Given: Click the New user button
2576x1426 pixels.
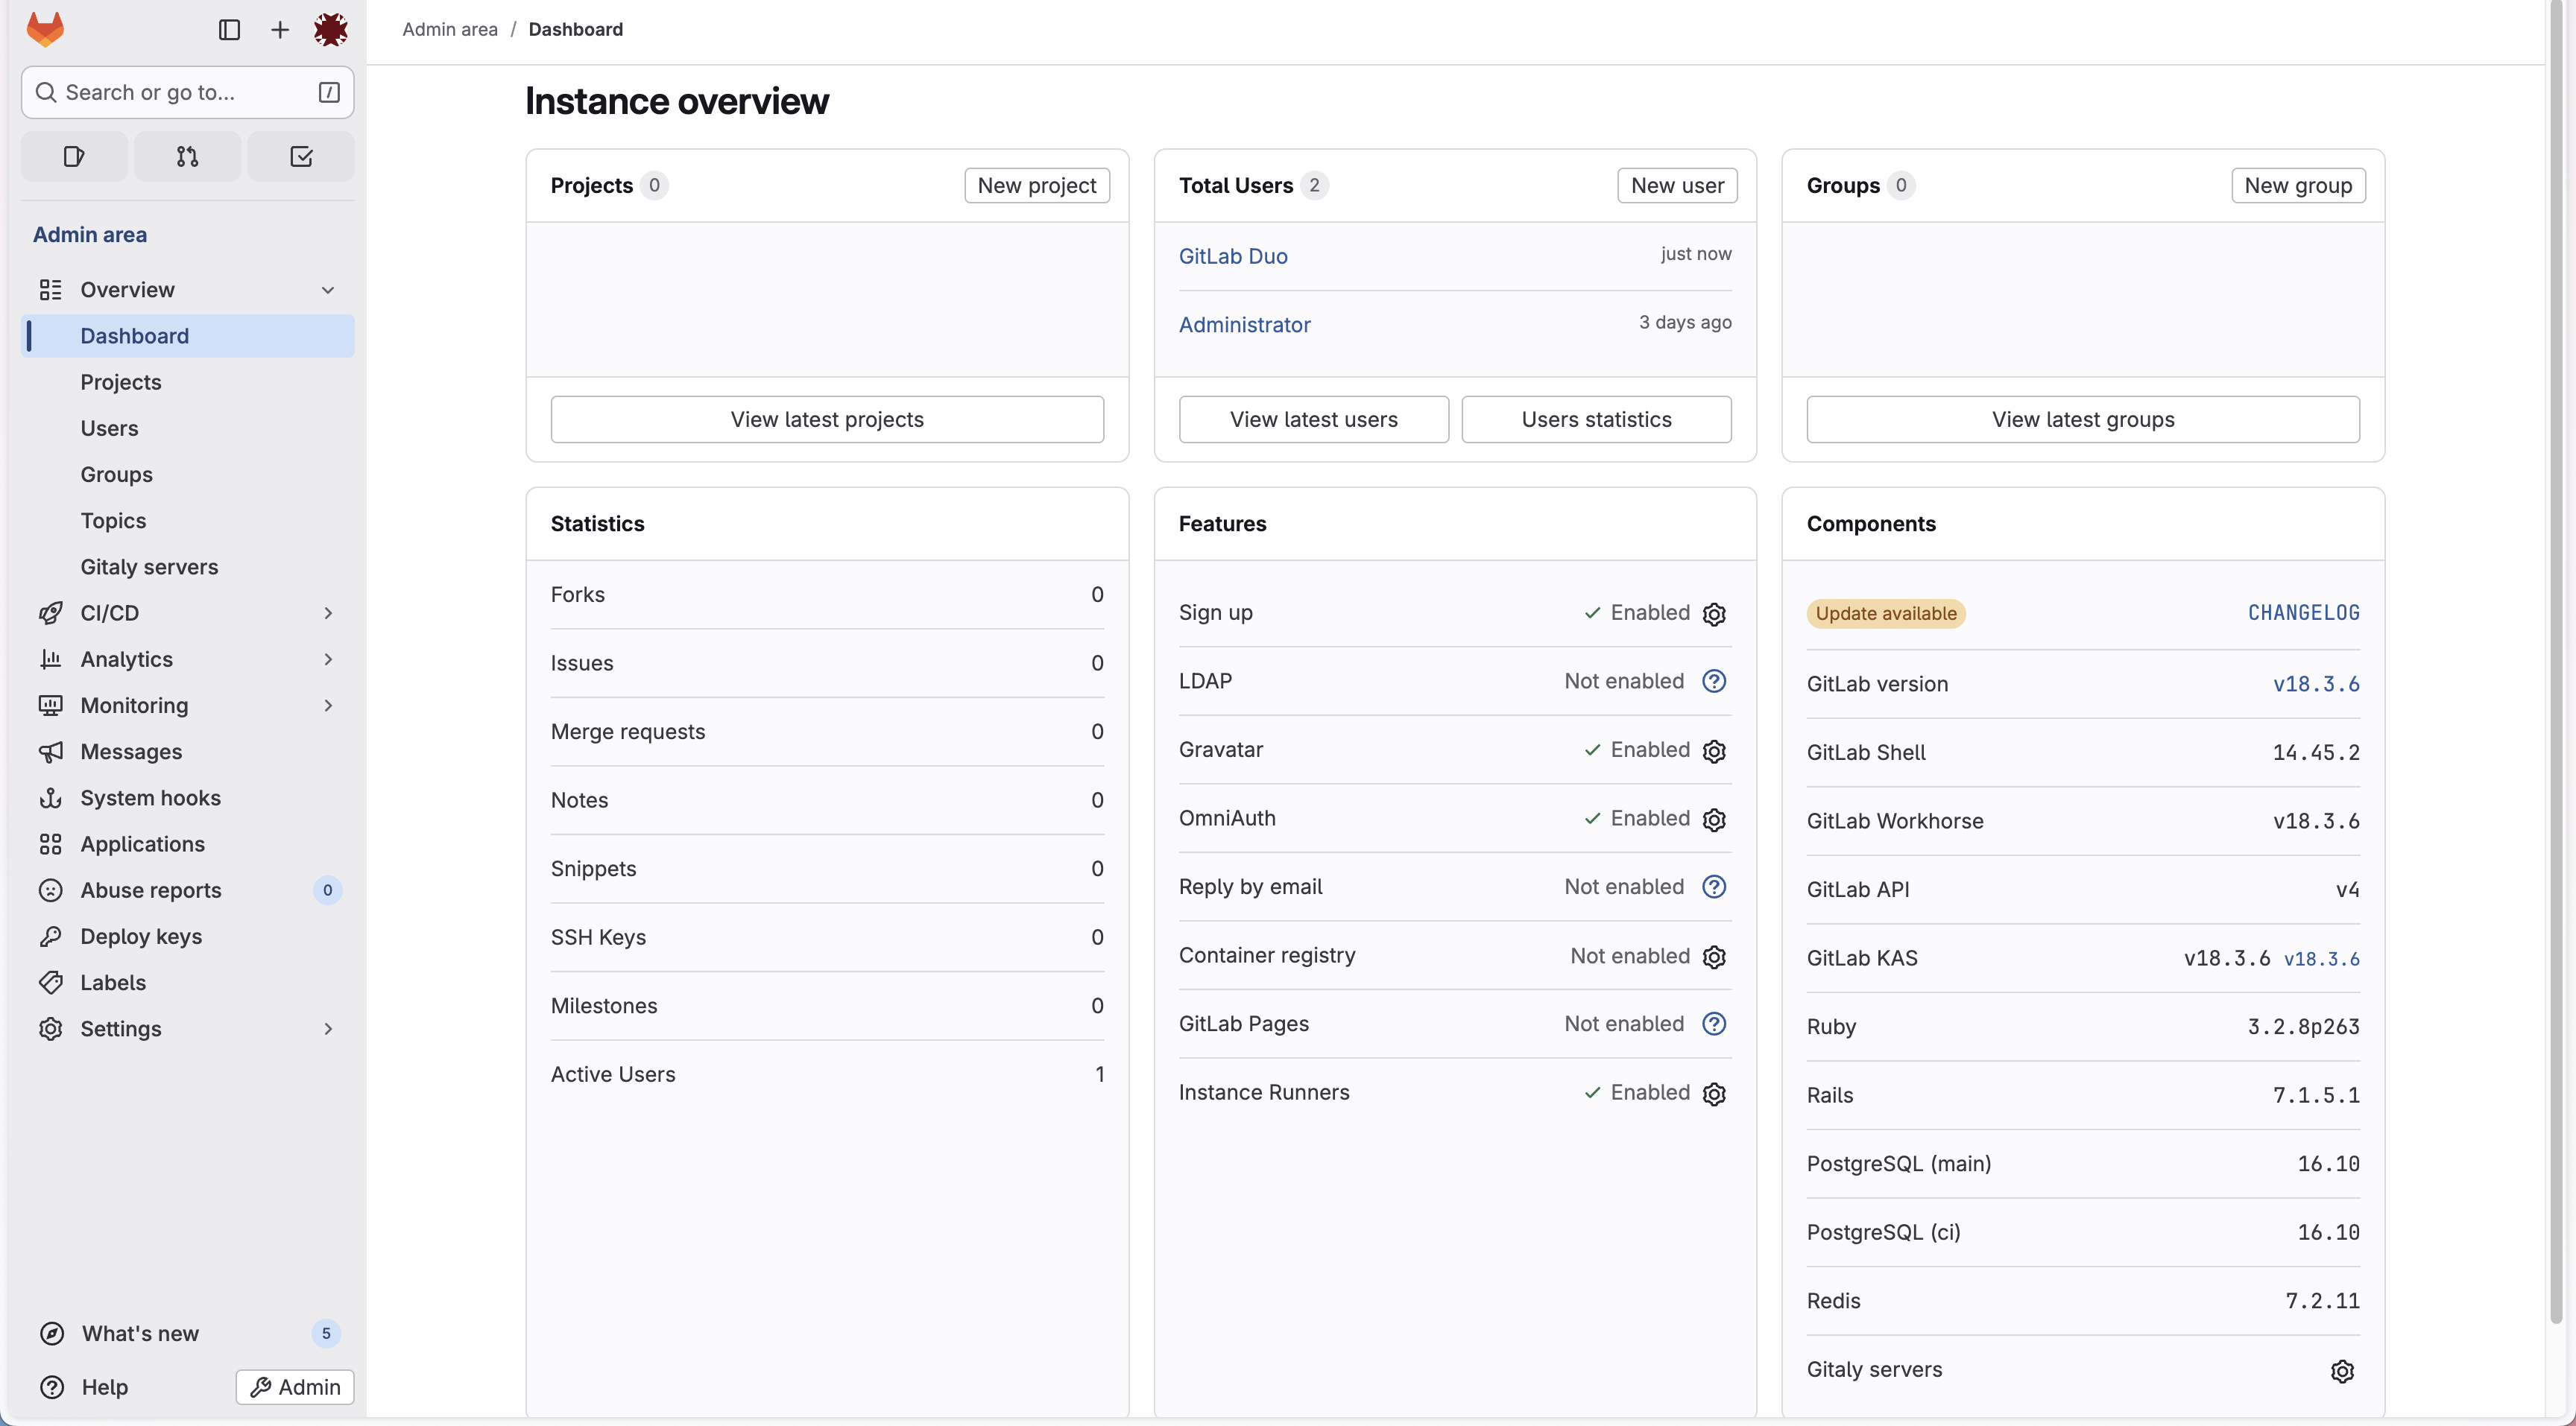Looking at the screenshot, I should tap(1676, 185).
